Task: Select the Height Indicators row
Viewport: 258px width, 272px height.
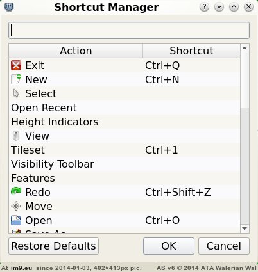Action: click(125, 122)
